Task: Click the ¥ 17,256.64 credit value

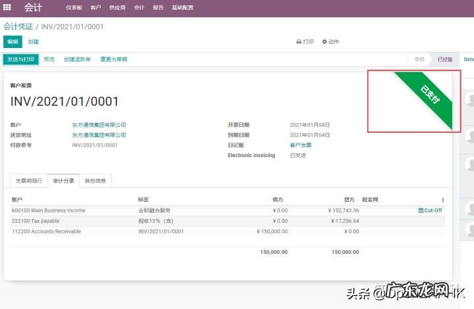Action: (x=345, y=221)
